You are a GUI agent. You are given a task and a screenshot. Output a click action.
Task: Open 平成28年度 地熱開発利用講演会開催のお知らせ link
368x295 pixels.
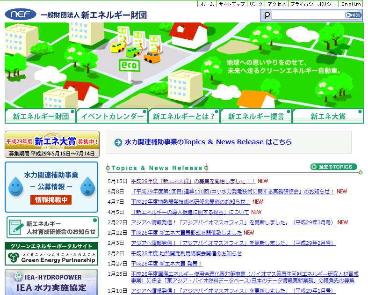187,254
